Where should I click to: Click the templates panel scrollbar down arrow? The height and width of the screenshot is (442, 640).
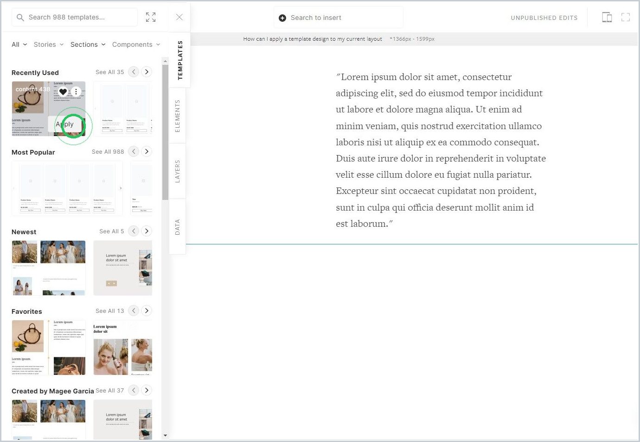(165, 436)
